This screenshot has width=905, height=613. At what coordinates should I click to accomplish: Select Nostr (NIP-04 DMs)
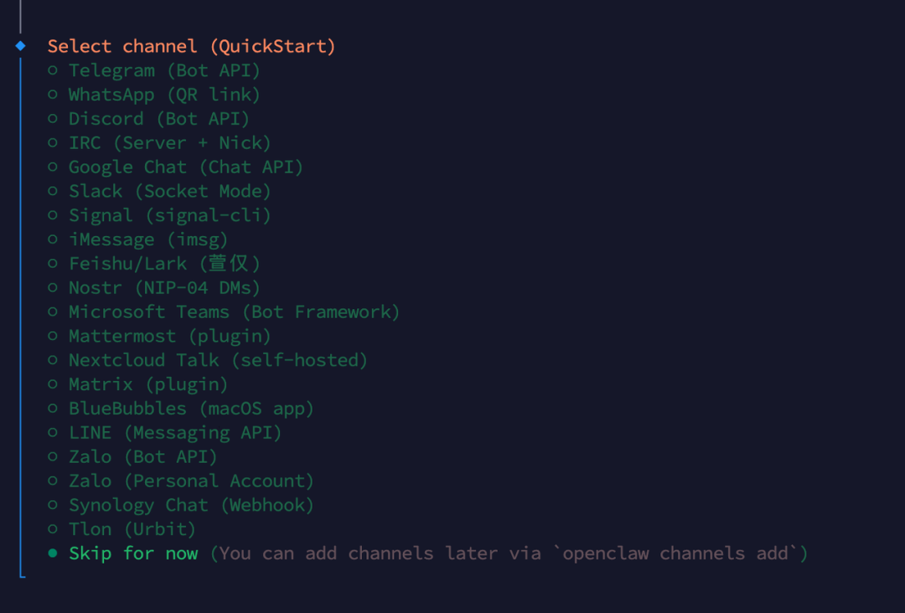[163, 287]
